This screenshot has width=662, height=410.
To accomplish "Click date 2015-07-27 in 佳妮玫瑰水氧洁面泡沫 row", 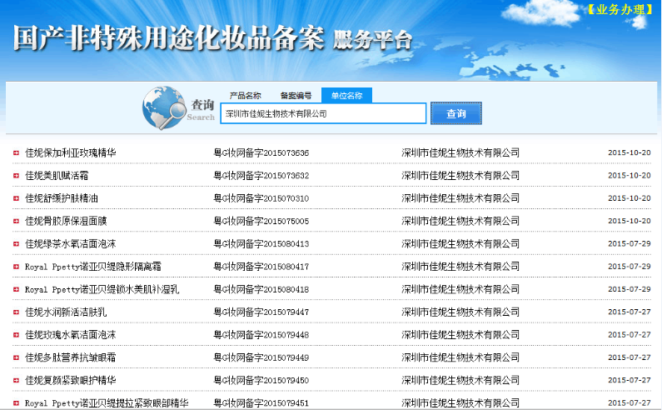I will pyautogui.click(x=629, y=335).
